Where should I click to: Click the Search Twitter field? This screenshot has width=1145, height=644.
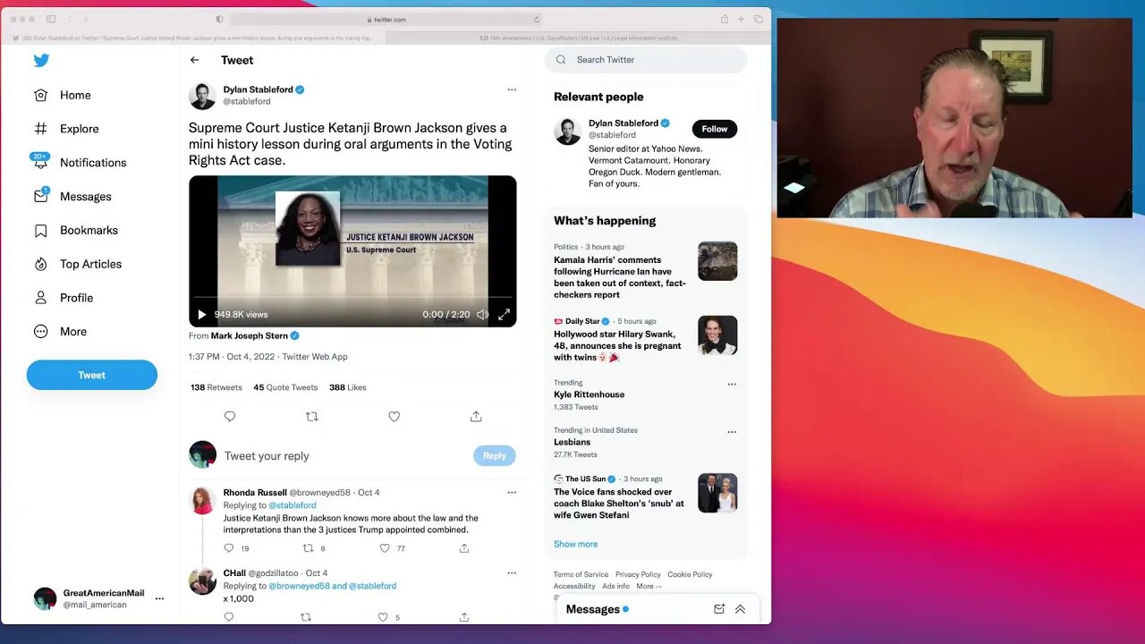[646, 60]
